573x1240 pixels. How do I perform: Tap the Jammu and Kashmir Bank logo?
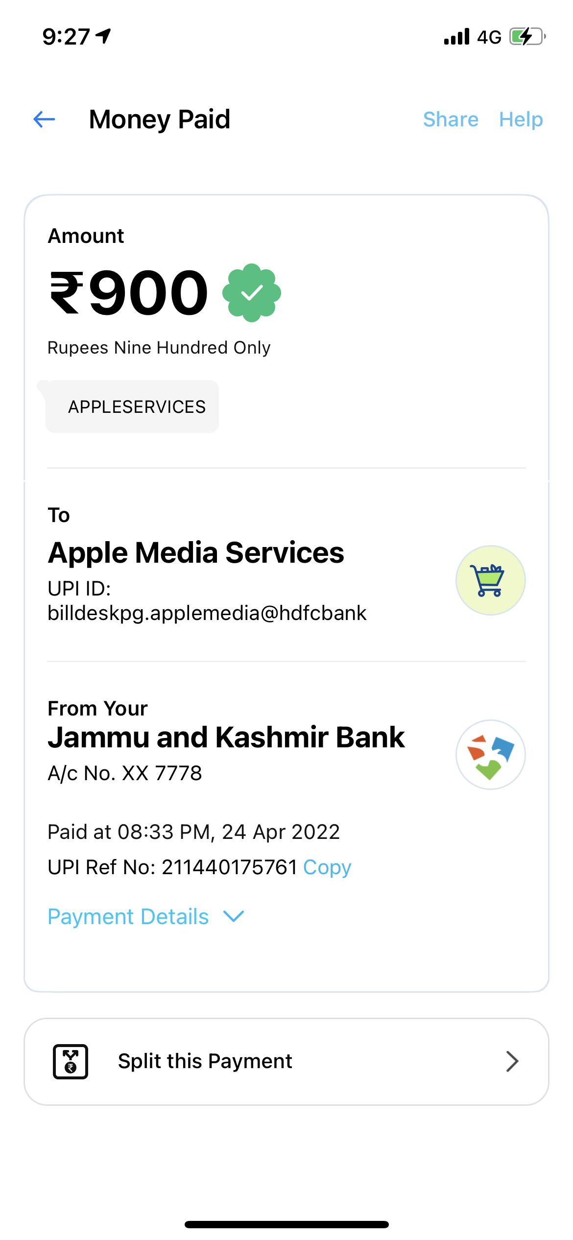490,754
